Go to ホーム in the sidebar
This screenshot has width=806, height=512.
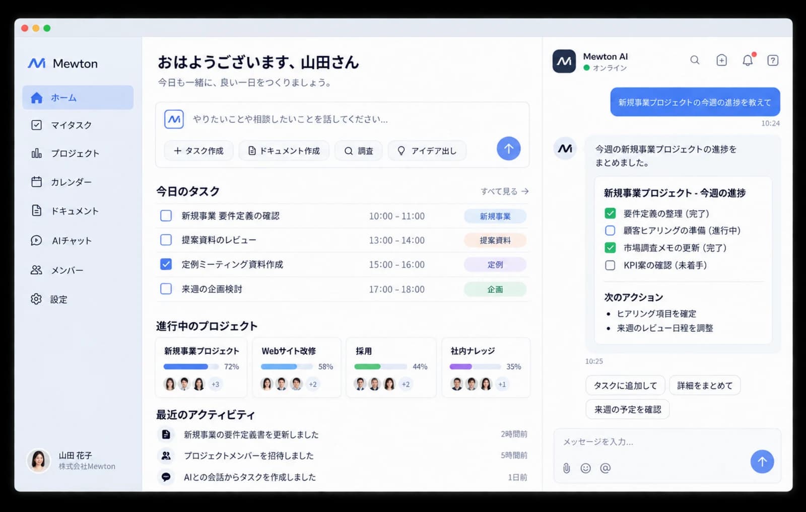78,98
